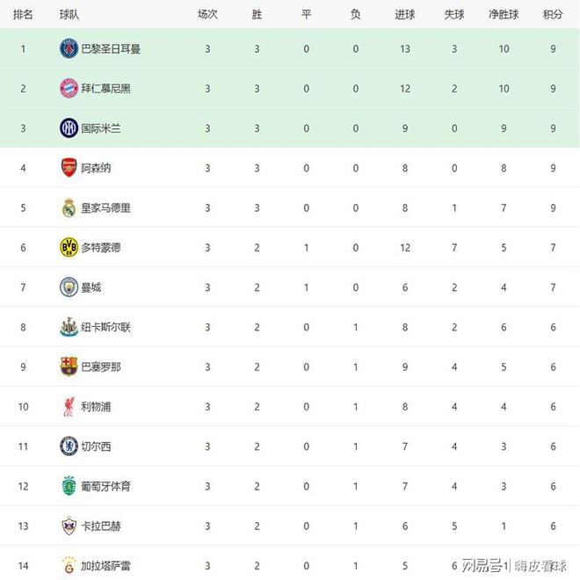Click the 积分 column header

pos(553,14)
